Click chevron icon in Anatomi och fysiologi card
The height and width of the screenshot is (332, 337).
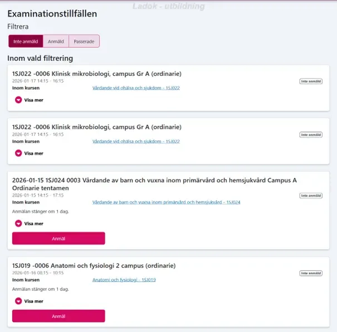[18, 301]
